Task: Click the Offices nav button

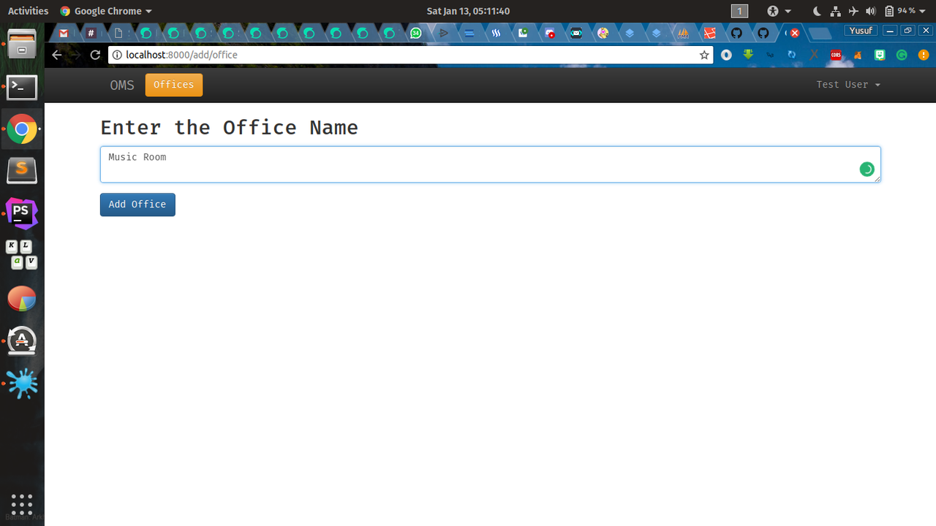Action: [x=174, y=85]
